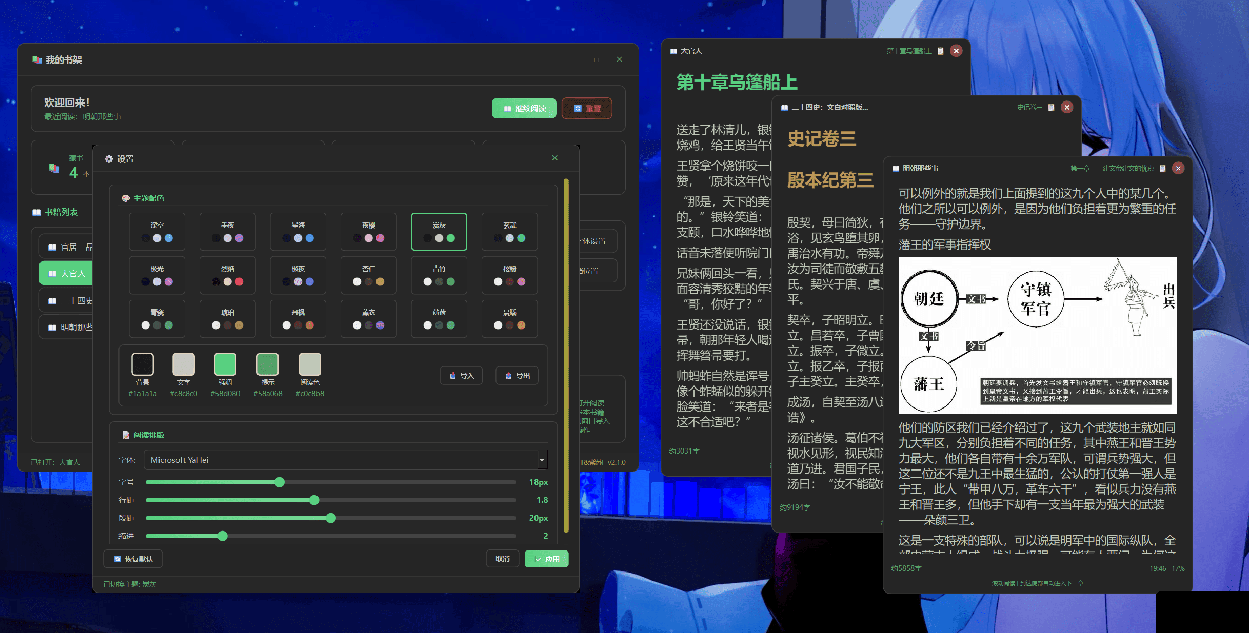Click the 我的书架 bookshelf app icon
The height and width of the screenshot is (633, 1249).
point(37,60)
